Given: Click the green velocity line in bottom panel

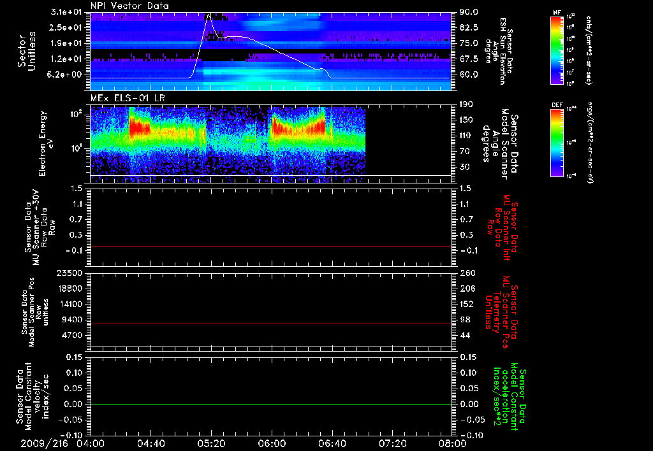Looking at the screenshot, I should (270, 404).
